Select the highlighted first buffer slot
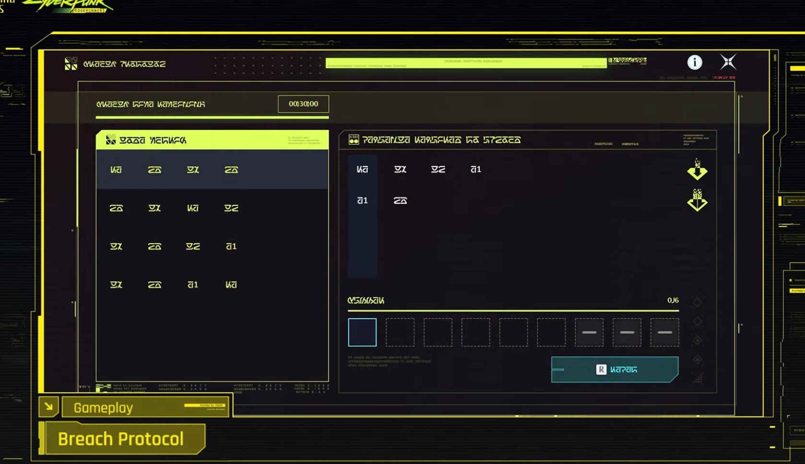Viewport: 805px width, 464px height. 362,332
